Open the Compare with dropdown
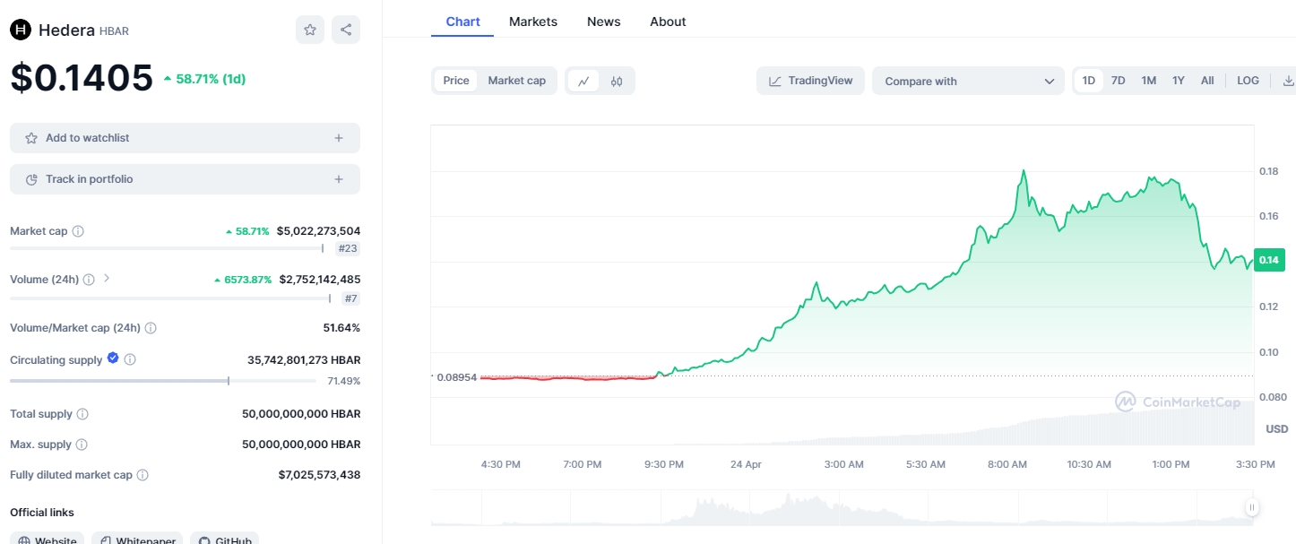 pyautogui.click(x=968, y=81)
